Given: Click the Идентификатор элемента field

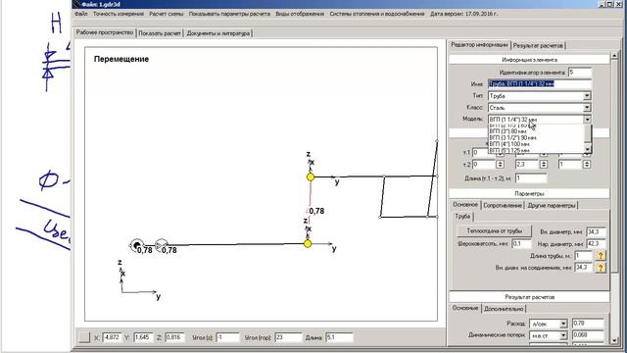Looking at the screenshot, I should pyautogui.click(x=579, y=73).
